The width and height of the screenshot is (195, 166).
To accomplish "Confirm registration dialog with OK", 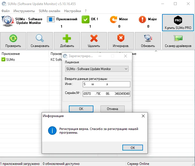I will pyautogui.click(x=81, y=109).
